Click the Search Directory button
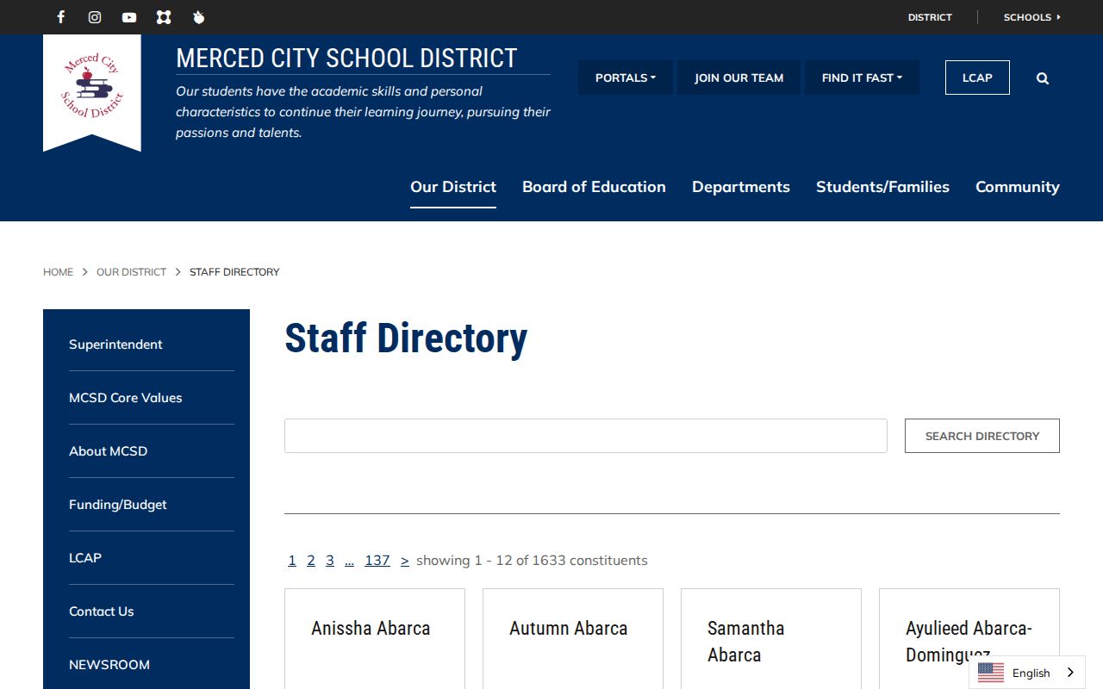1103x689 pixels. [982, 436]
